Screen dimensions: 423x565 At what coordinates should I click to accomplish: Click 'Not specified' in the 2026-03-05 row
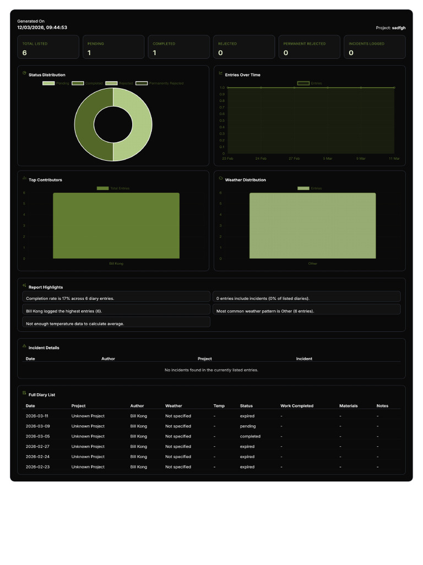click(178, 436)
